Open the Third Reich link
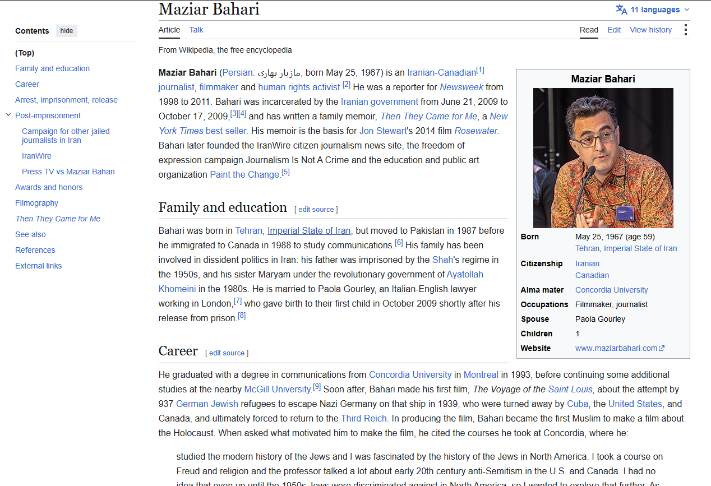This screenshot has width=711, height=486. pos(363,418)
